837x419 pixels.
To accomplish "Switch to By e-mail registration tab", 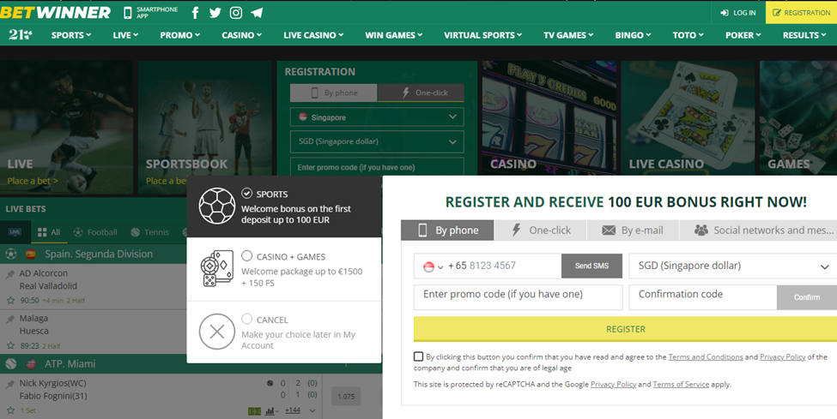I will point(633,230).
